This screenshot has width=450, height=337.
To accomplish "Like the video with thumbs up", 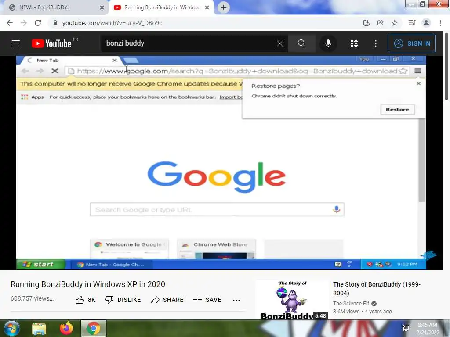I will tap(85, 300).
